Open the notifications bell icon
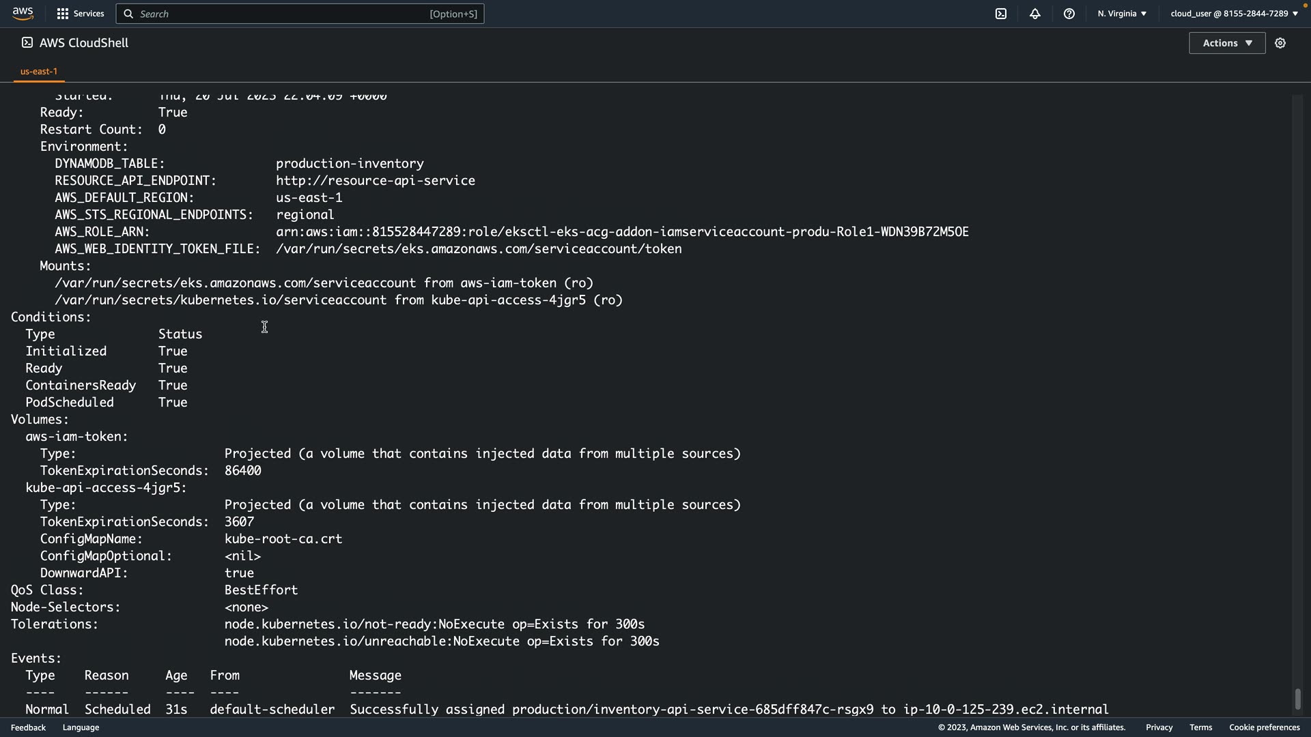Viewport: 1311px width, 737px height. 1035,14
